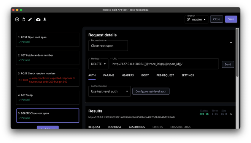Click the URL input field
The image size is (251, 143).
[x=164, y=64]
